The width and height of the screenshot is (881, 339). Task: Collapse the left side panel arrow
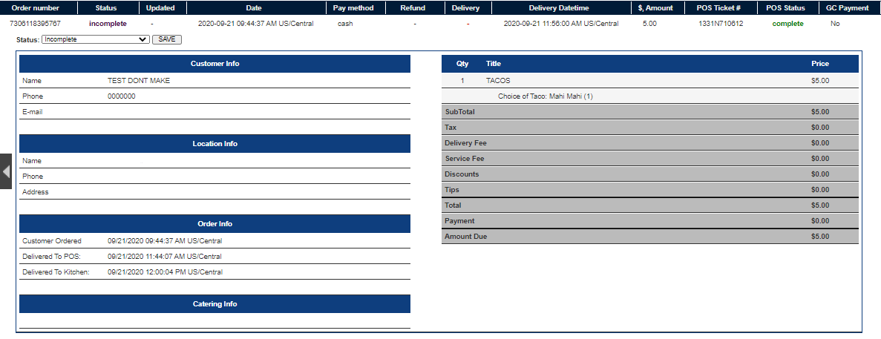click(x=6, y=171)
